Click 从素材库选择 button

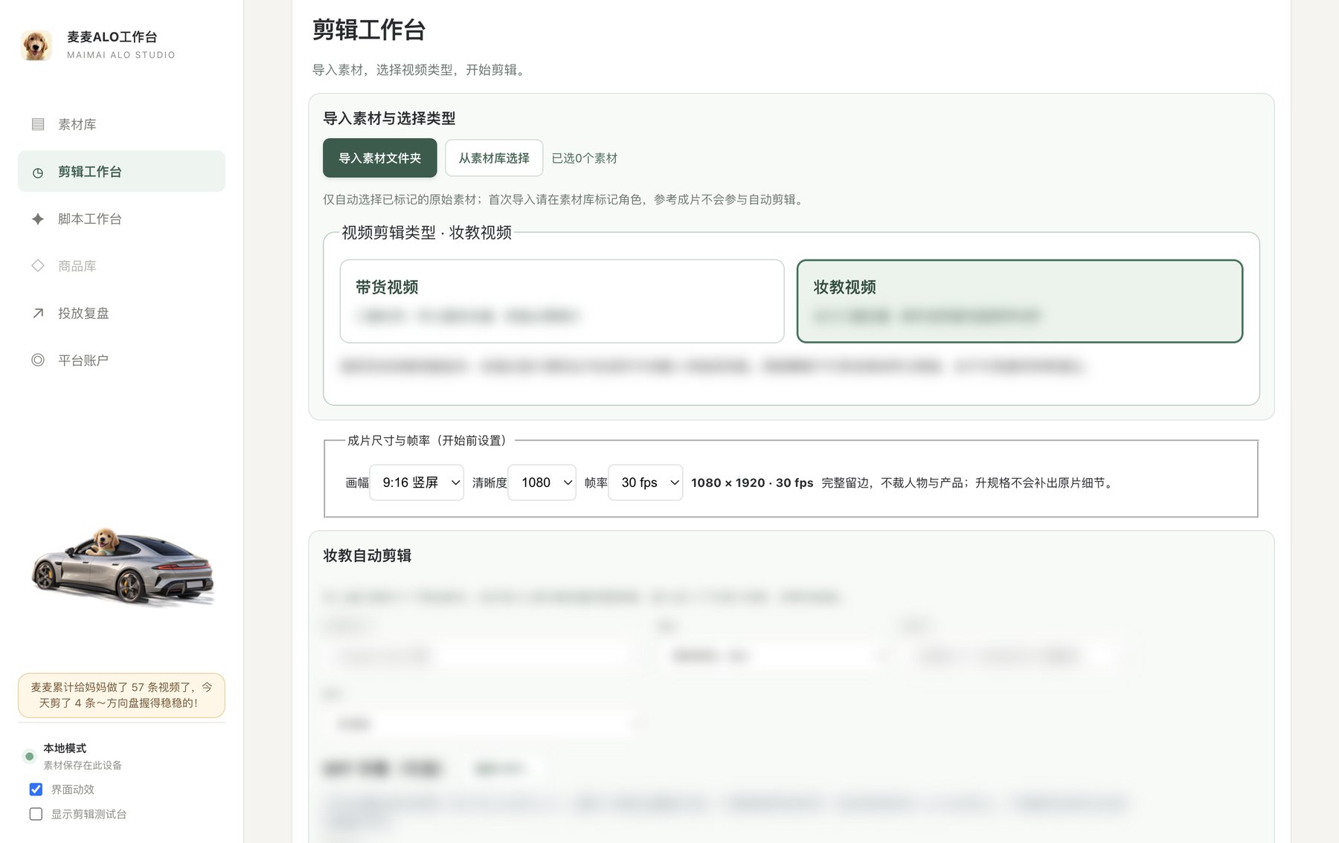pos(494,158)
